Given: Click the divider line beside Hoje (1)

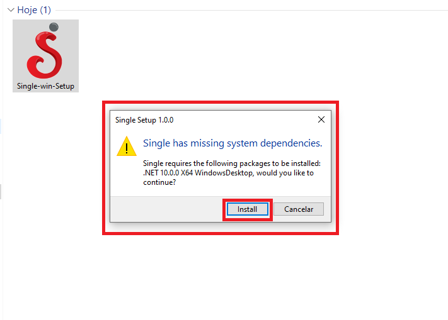Looking at the screenshot, I should click(252, 11).
